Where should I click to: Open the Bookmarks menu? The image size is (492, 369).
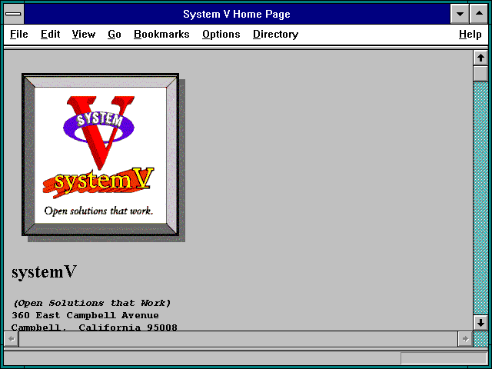click(x=161, y=34)
